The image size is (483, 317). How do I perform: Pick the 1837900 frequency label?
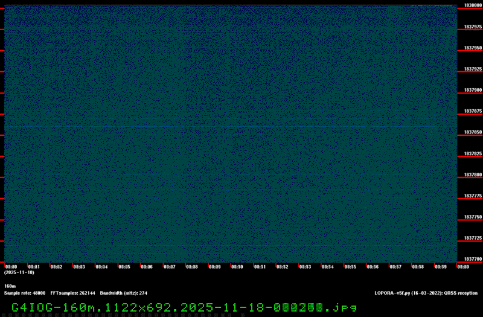[472, 90]
